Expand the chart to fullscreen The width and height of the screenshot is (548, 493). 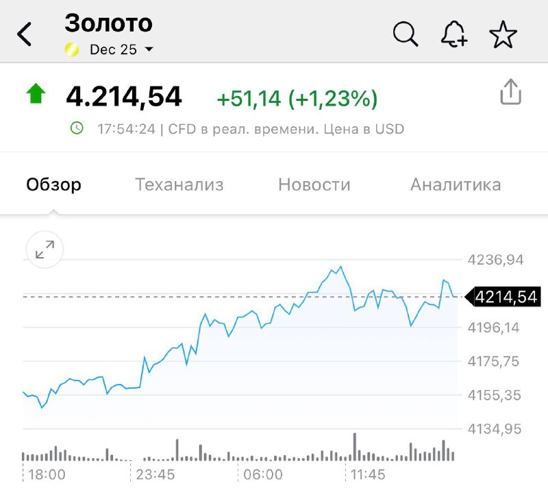[45, 250]
